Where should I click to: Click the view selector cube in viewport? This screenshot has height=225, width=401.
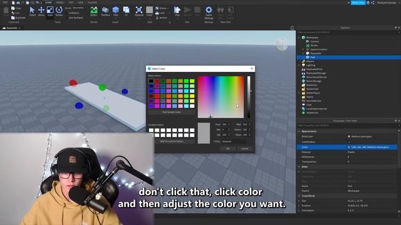283,44
